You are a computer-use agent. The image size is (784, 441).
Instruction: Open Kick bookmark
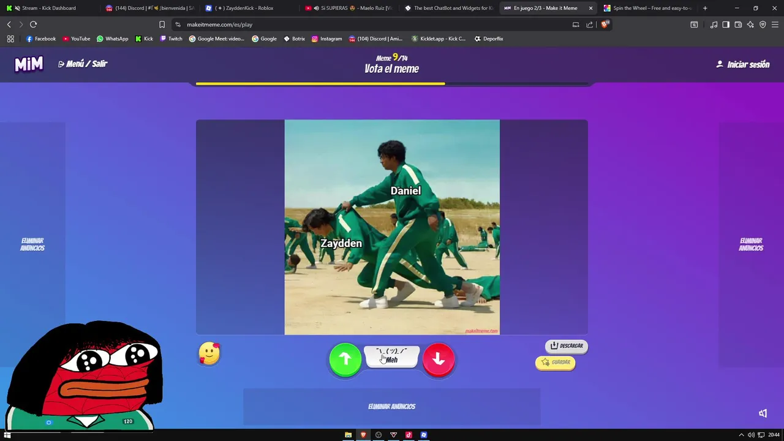[x=144, y=39]
